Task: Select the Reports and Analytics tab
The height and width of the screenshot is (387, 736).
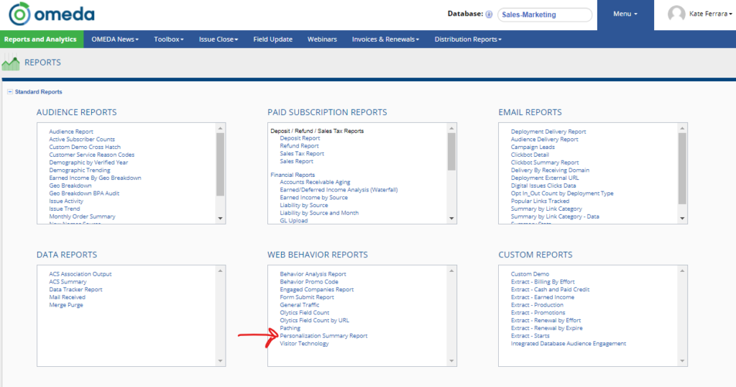Action: 42,40
